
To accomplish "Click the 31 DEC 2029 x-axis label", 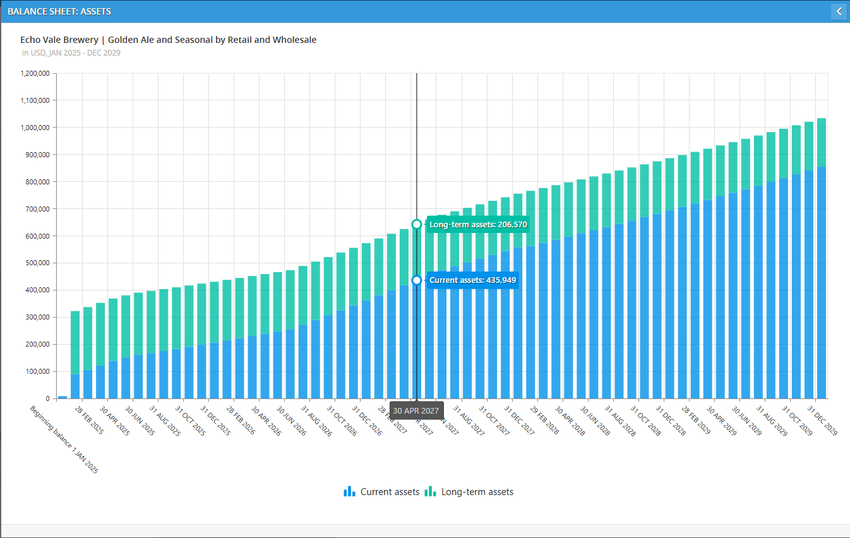I will click(823, 420).
